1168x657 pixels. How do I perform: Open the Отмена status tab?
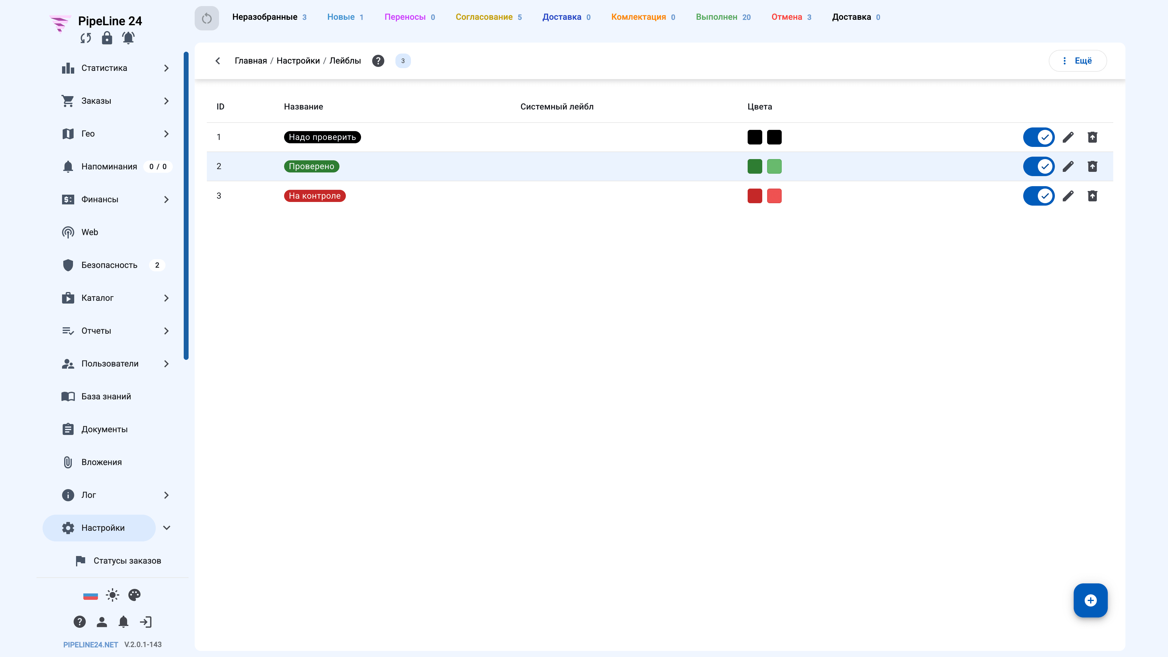point(791,17)
